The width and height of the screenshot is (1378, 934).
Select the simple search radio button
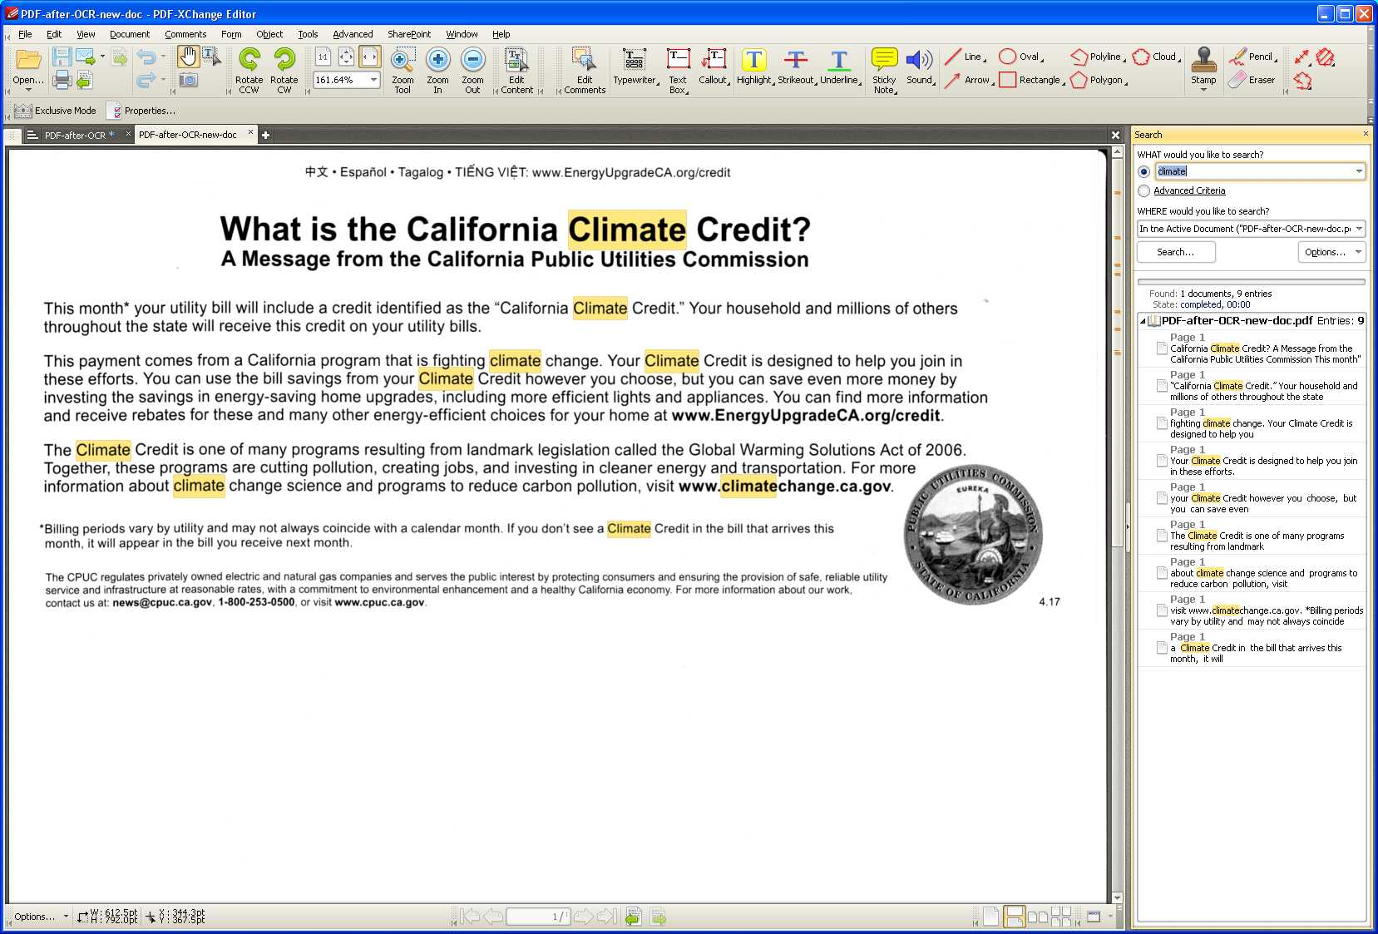click(x=1144, y=171)
